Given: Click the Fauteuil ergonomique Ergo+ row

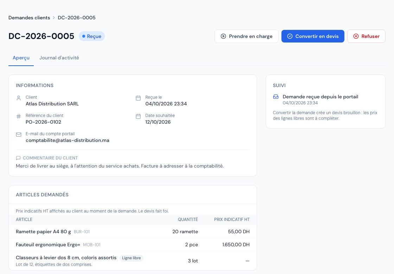Looking at the screenshot, I should coord(133,244).
